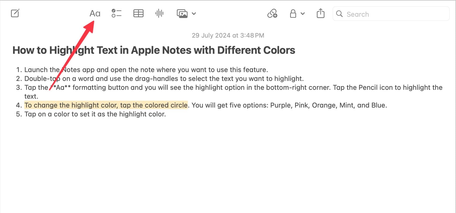The width and height of the screenshot is (456, 213).
Task: Click step 2 'Double-tap on a word' line
Action: pos(164,79)
